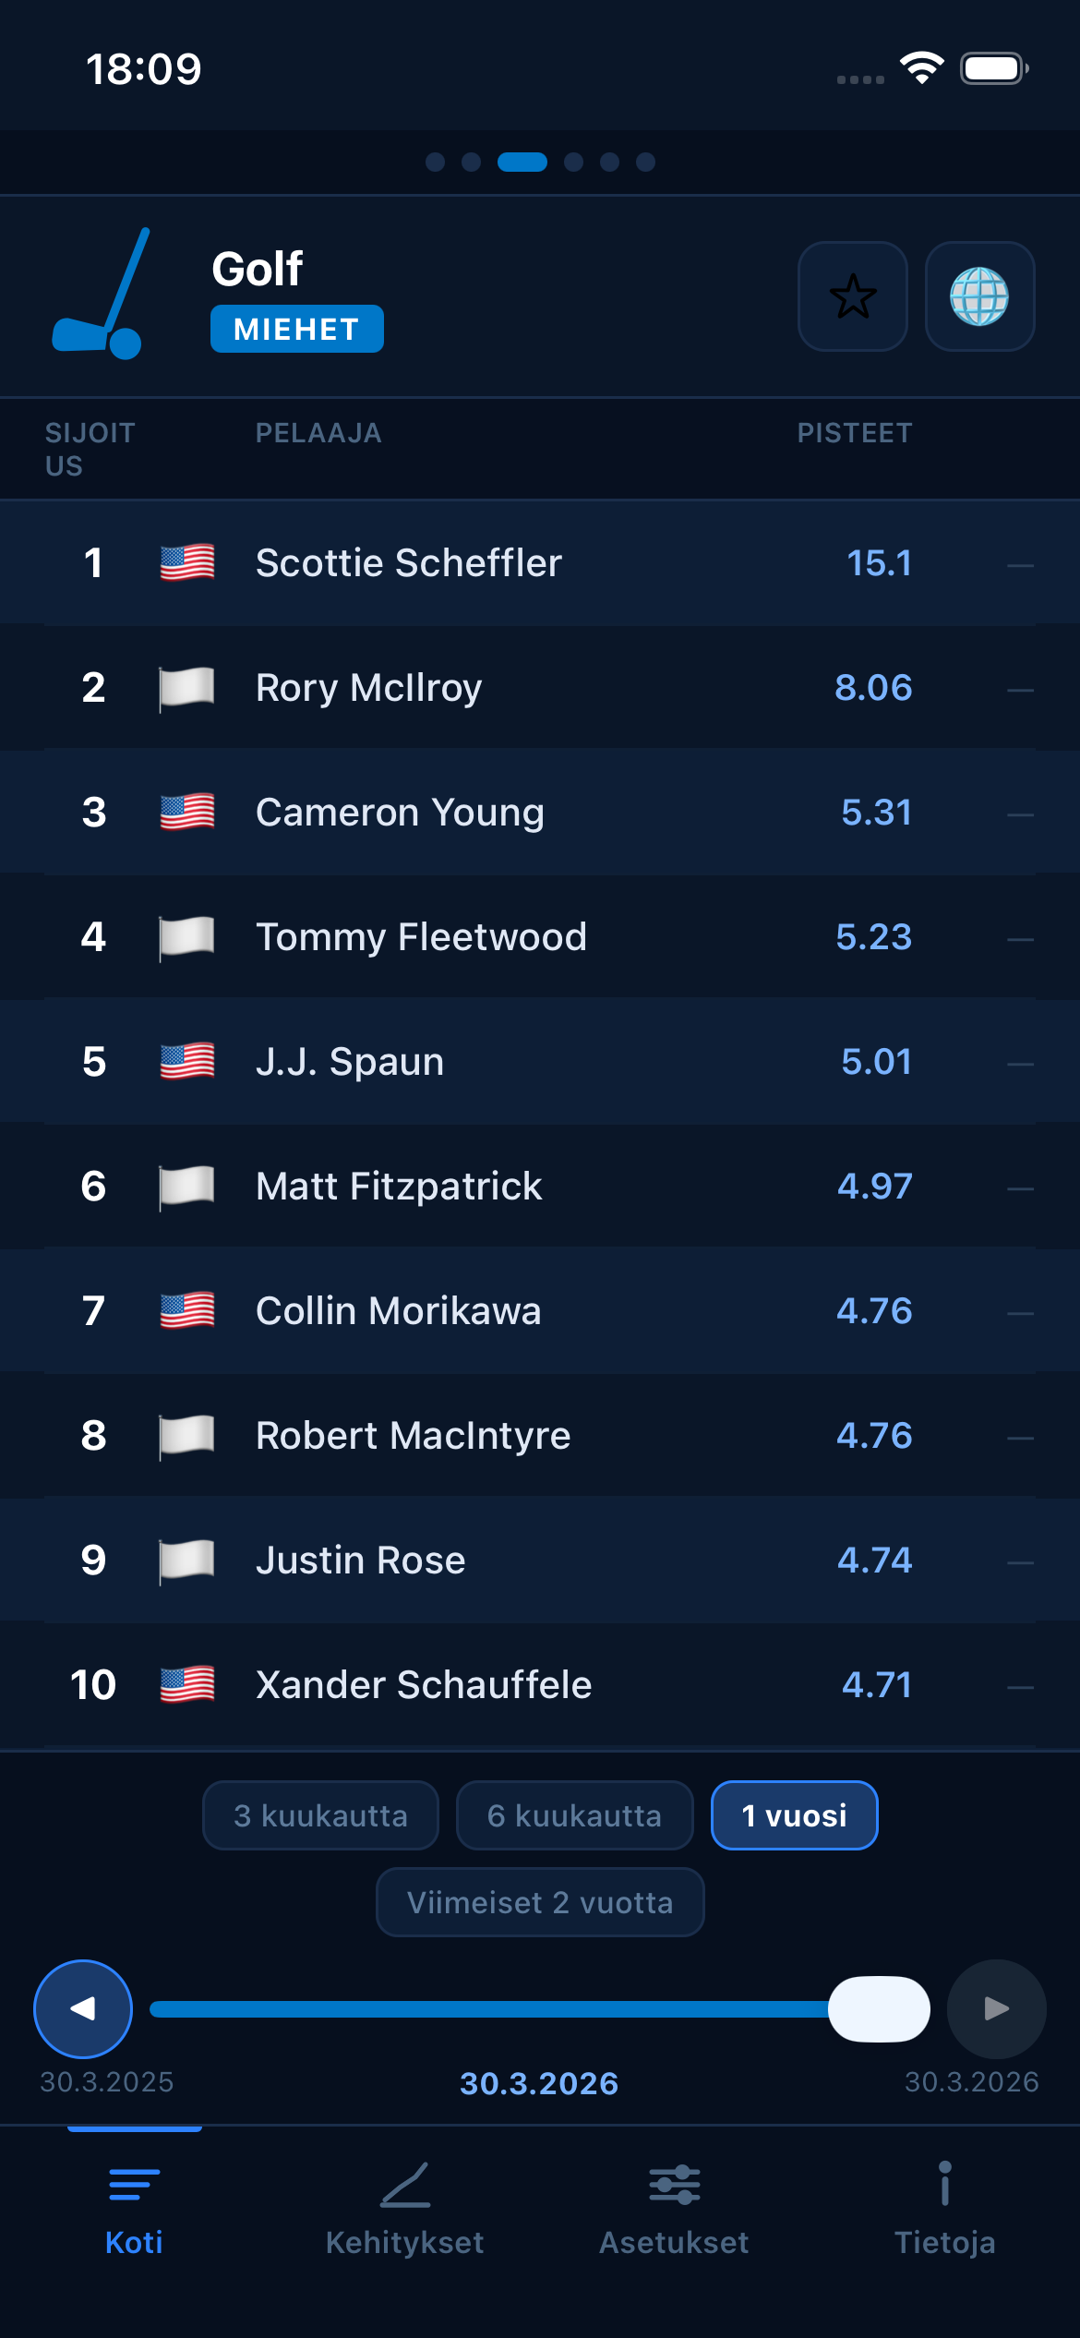
Task: Open Rory McIlroy's player row
Action: [540, 687]
